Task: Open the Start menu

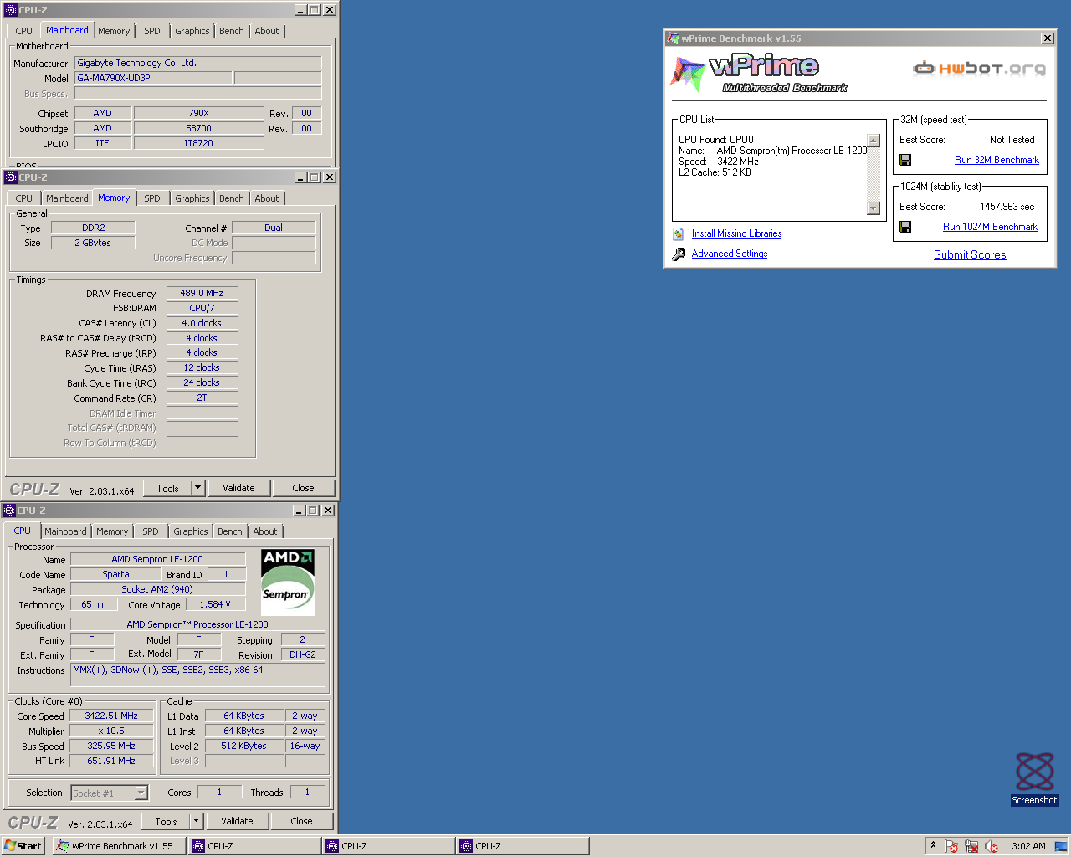Action: coord(23,846)
